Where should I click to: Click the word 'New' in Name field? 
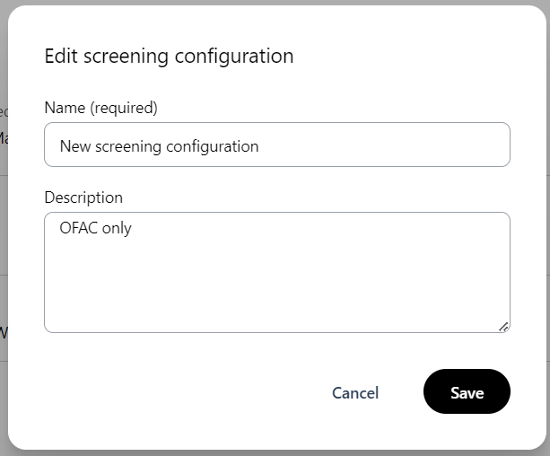coord(74,145)
